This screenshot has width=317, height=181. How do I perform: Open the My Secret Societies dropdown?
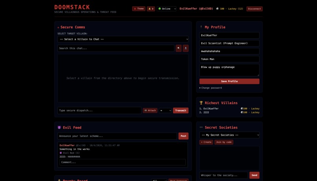point(229,135)
